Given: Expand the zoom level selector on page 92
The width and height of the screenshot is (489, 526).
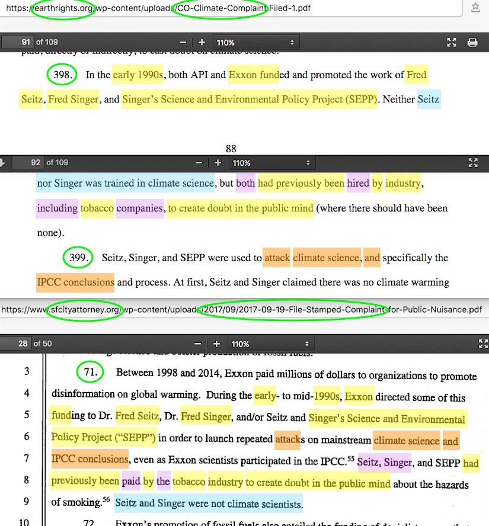Looking at the screenshot, I should [271, 163].
